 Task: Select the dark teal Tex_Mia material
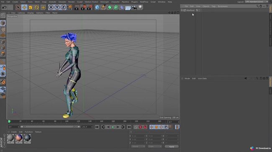[x=27, y=139]
